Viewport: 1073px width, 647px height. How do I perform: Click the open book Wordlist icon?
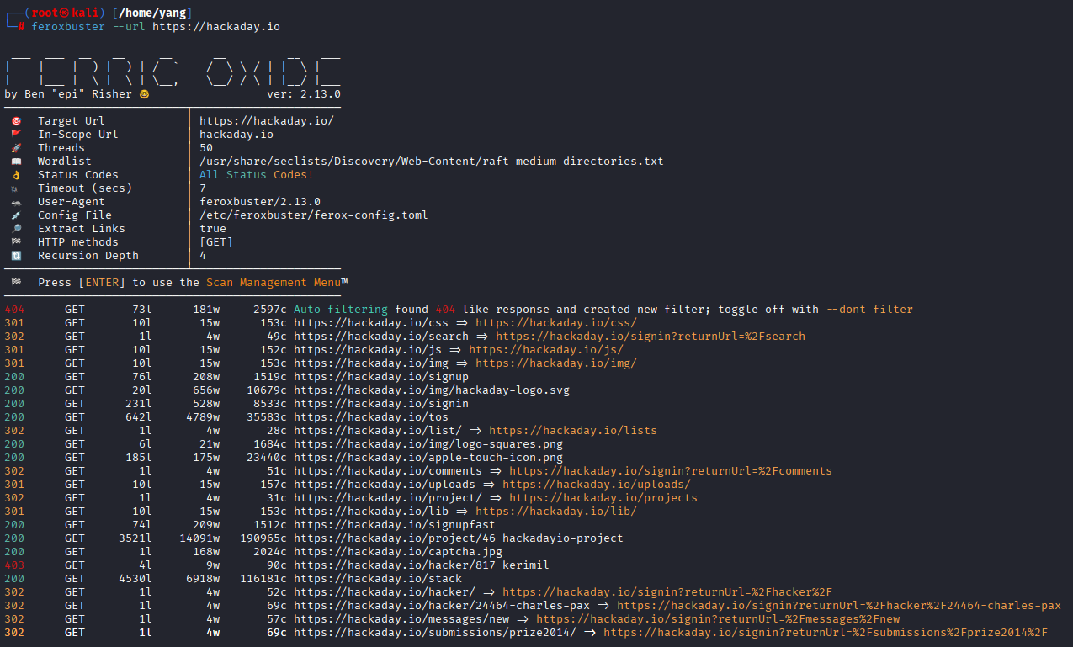click(16, 162)
